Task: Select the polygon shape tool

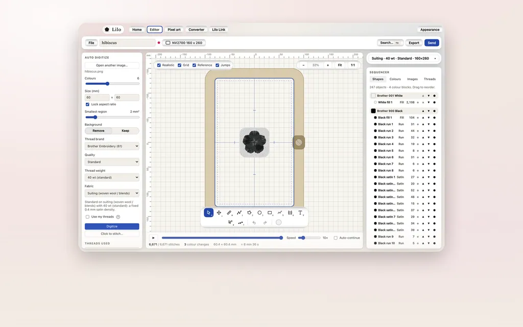Action: click(x=249, y=213)
